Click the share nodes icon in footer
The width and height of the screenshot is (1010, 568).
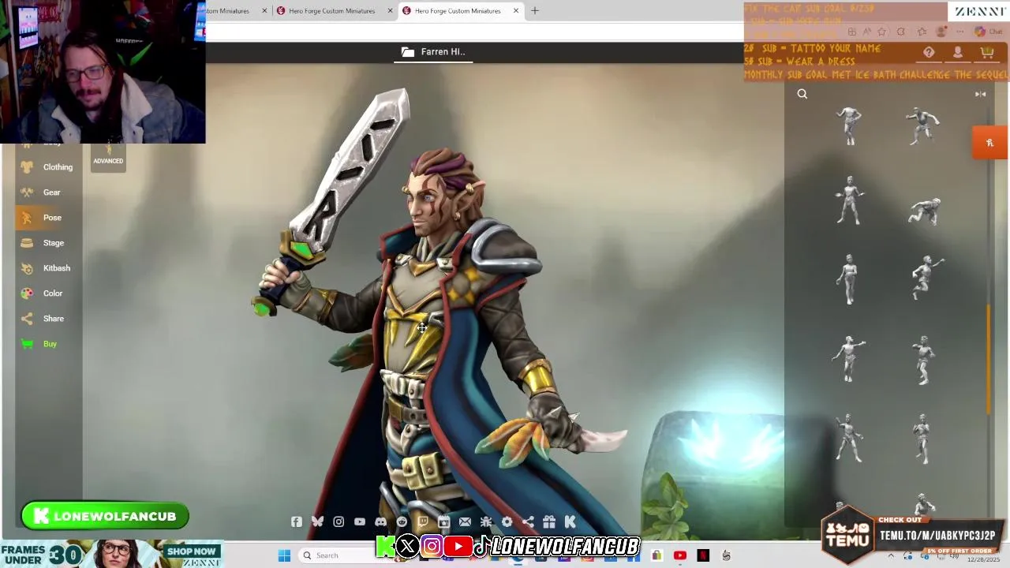point(528,521)
